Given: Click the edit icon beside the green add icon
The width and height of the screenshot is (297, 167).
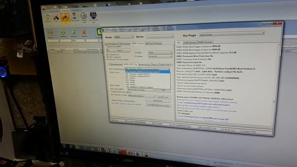Looking at the screenshot, I should [74, 33].
